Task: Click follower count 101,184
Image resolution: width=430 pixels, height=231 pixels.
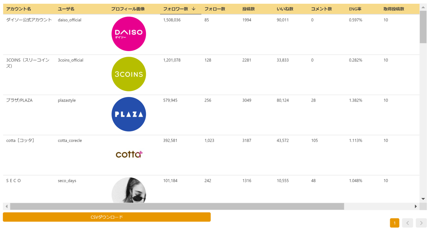Action: coord(170,181)
